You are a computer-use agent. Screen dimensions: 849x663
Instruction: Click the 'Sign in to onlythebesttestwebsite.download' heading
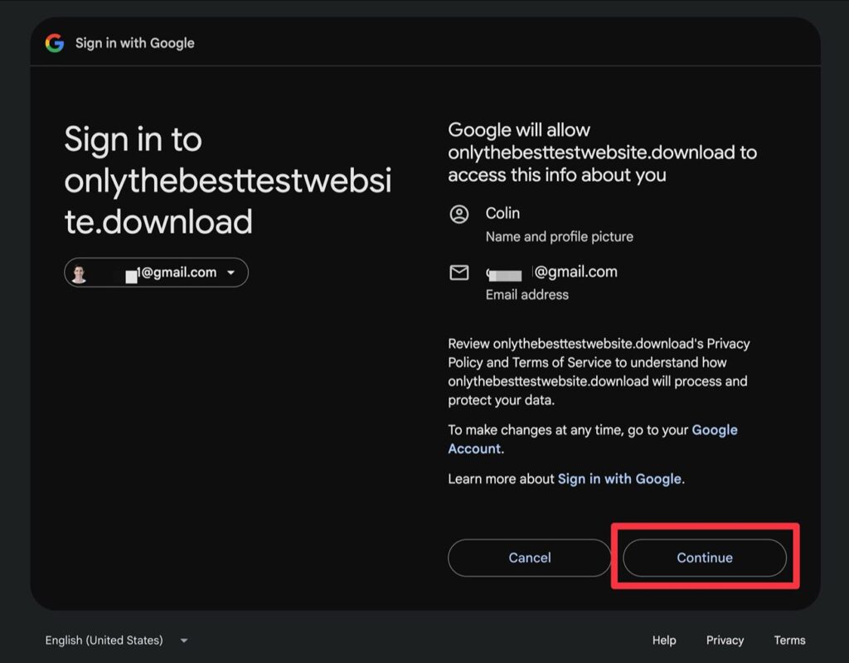click(x=227, y=180)
